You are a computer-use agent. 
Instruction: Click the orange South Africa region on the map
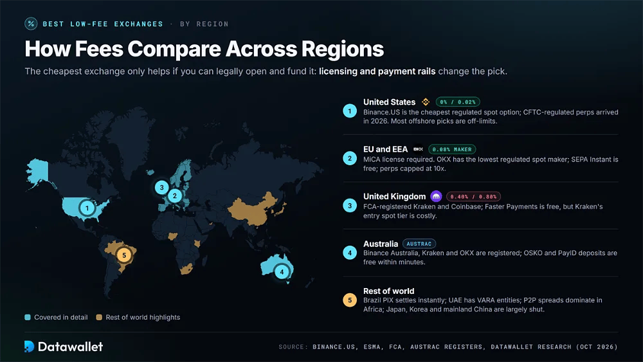pos(186,269)
